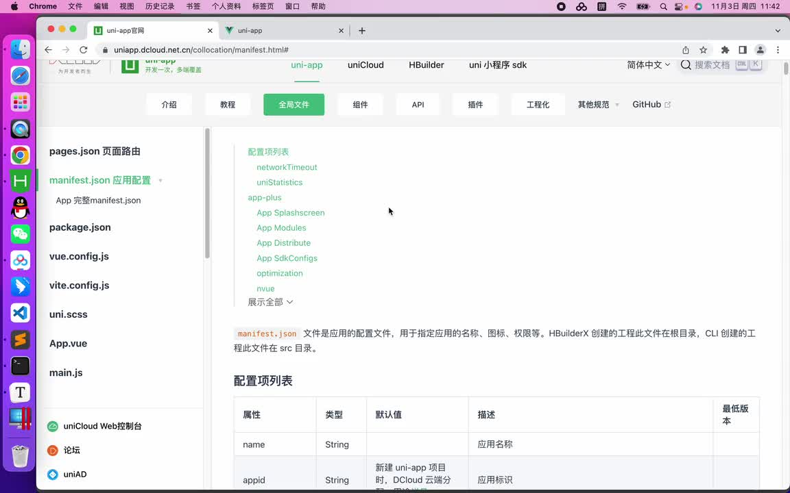The height and width of the screenshot is (493, 790).
Task: Open new tab with plus button
Action: coord(362,31)
